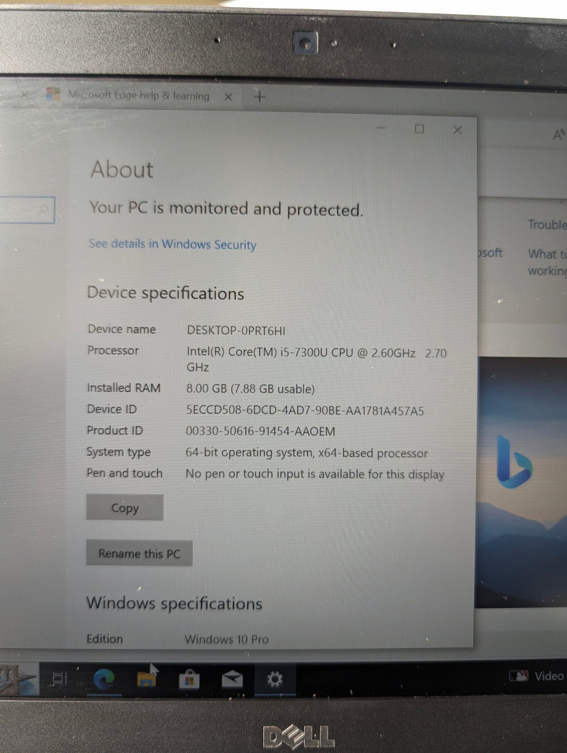The image size is (567, 753).
Task: Click the read aloud icon in Edge address bar
Action: tap(559, 134)
